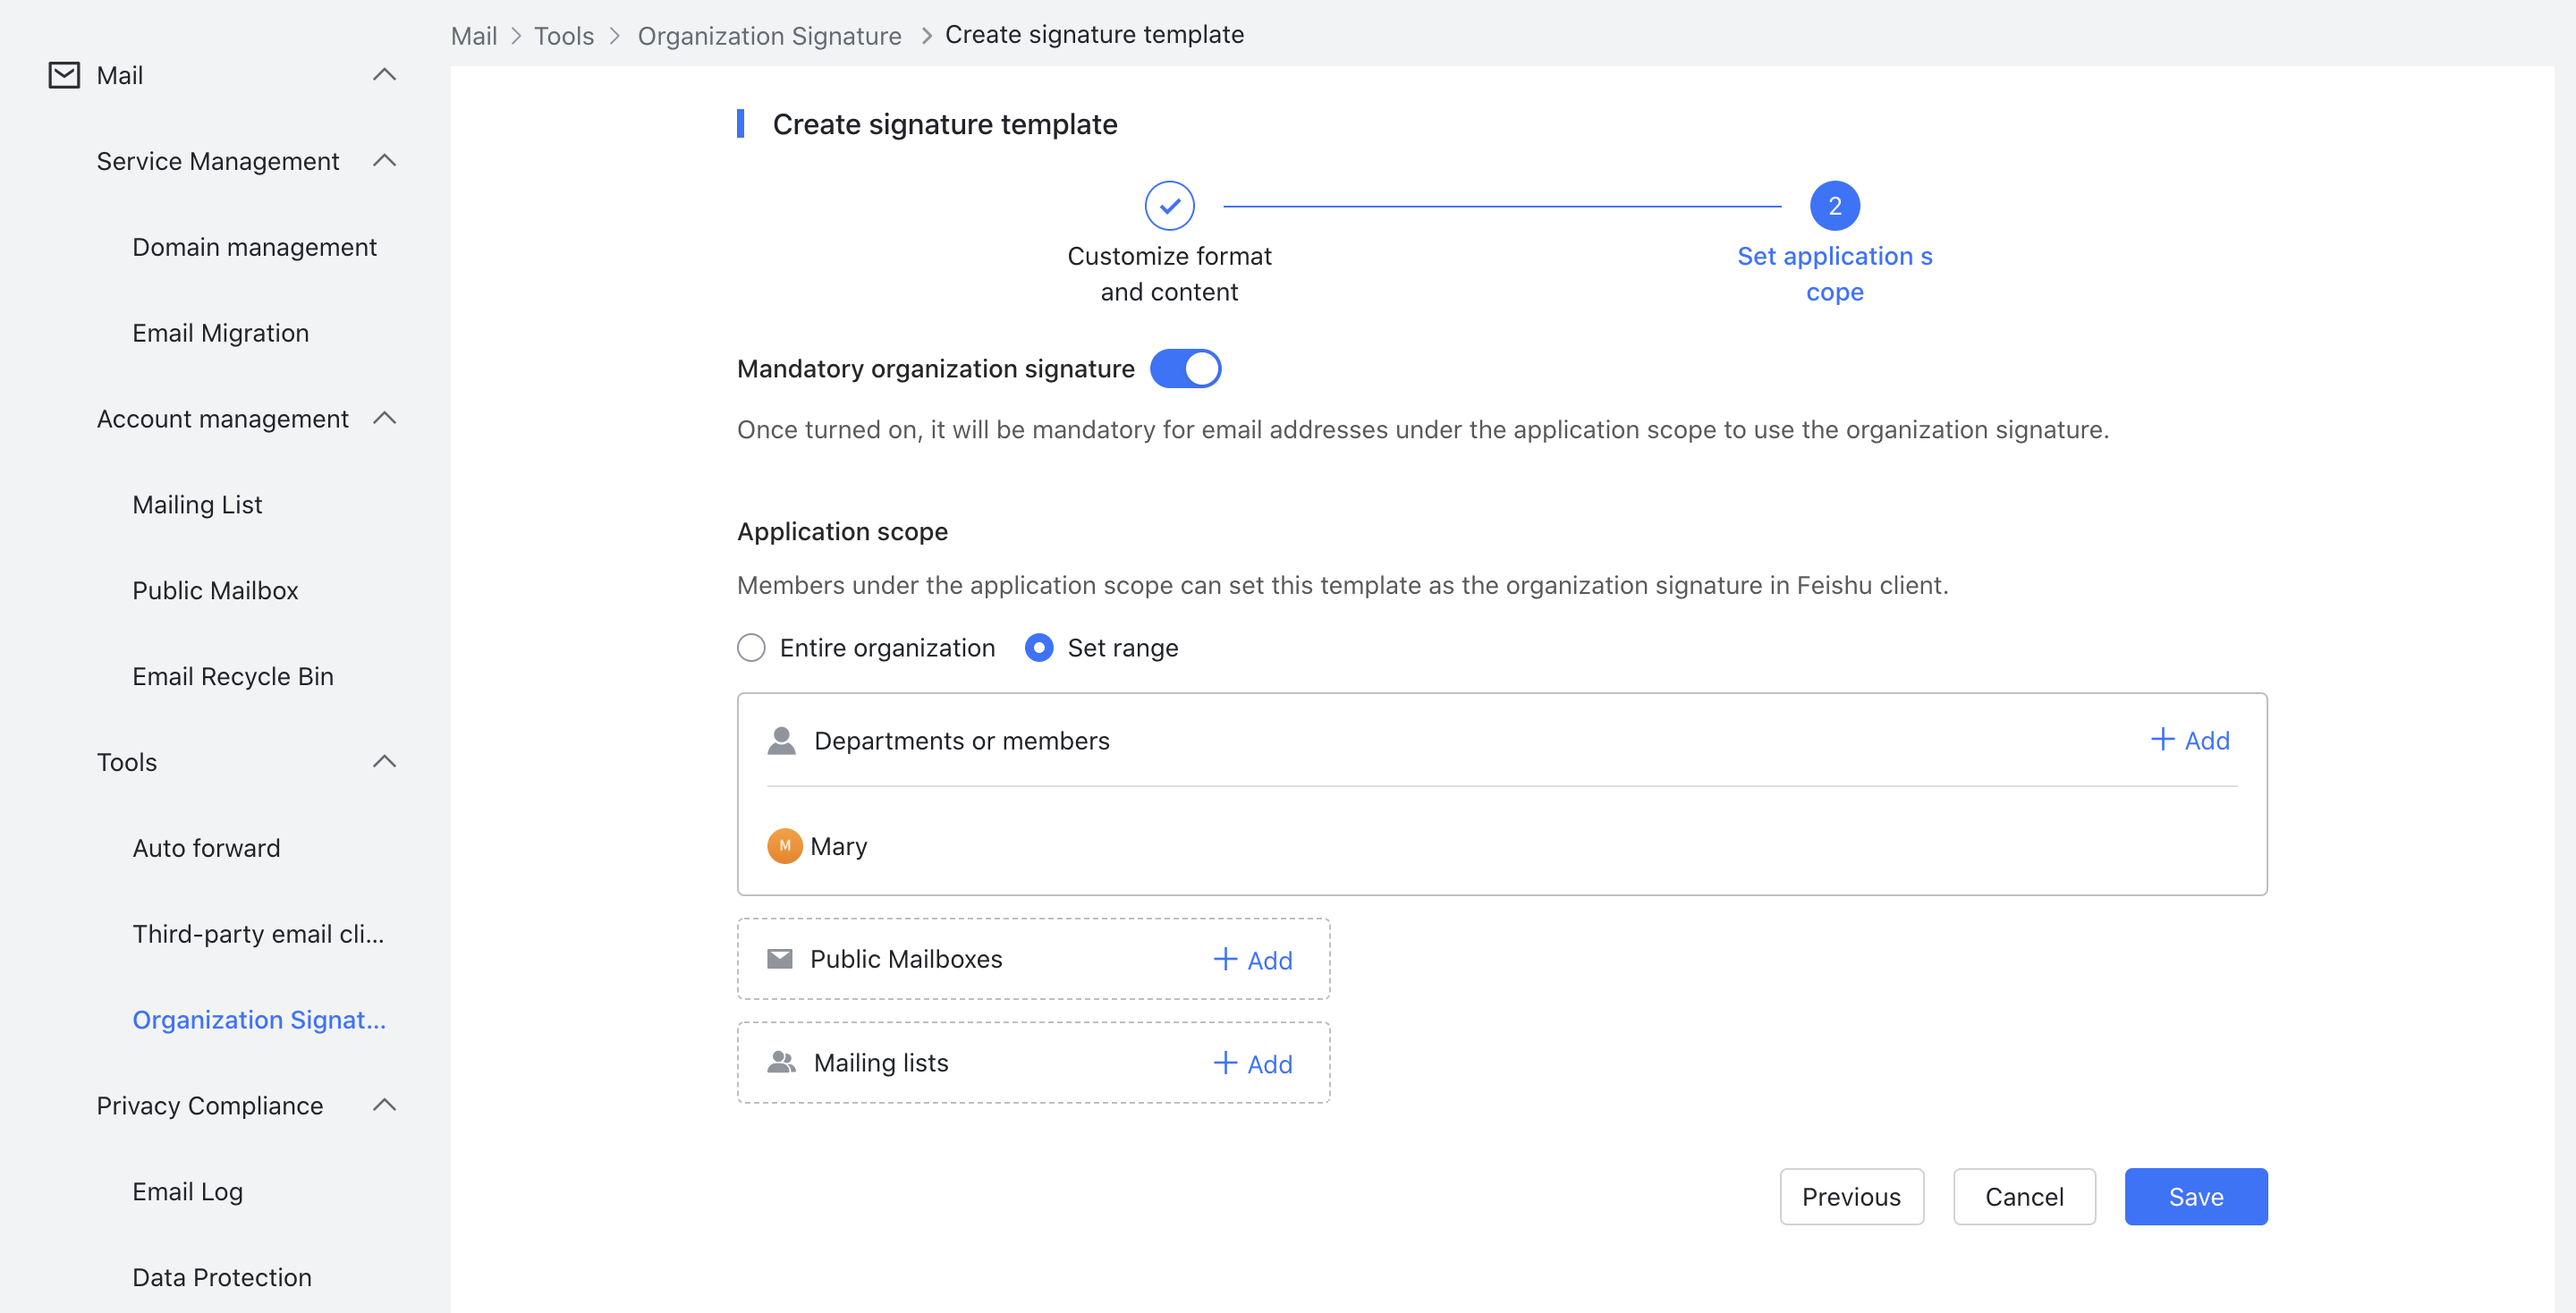Click the group icon beside Mailing lists

783,1062
